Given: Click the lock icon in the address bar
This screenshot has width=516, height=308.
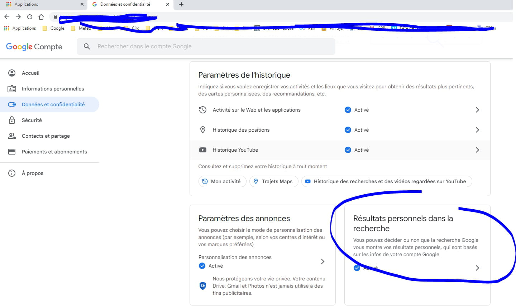Looking at the screenshot, I should point(55,17).
